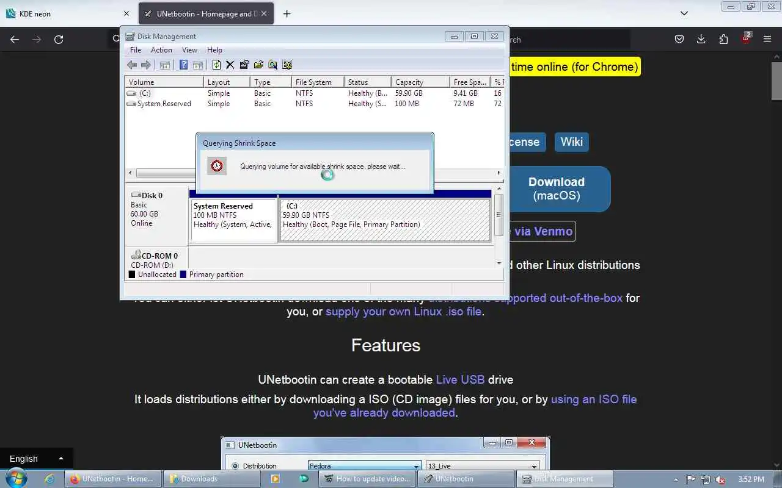Image resolution: width=782 pixels, height=488 pixels.
Task: Open the Windows Start orb
Action: (x=17, y=478)
